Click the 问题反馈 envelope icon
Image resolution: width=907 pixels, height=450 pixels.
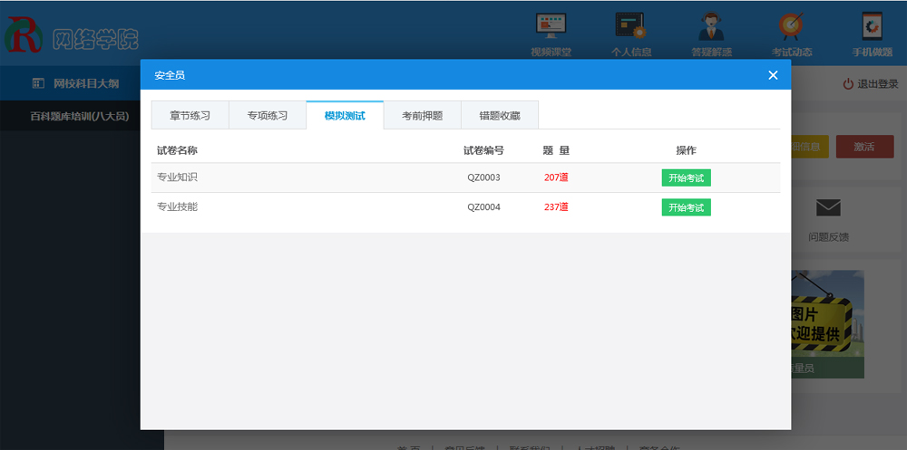(828, 207)
